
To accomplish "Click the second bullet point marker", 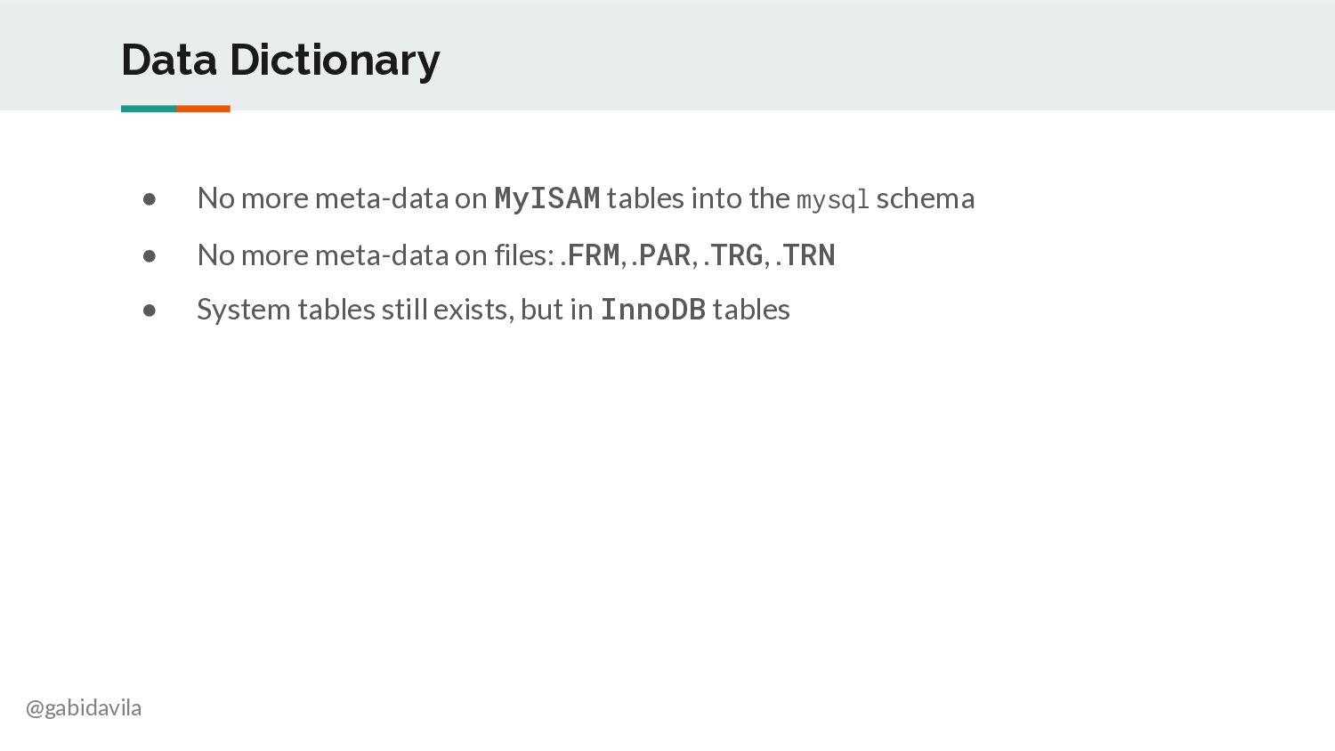I will [x=150, y=256].
